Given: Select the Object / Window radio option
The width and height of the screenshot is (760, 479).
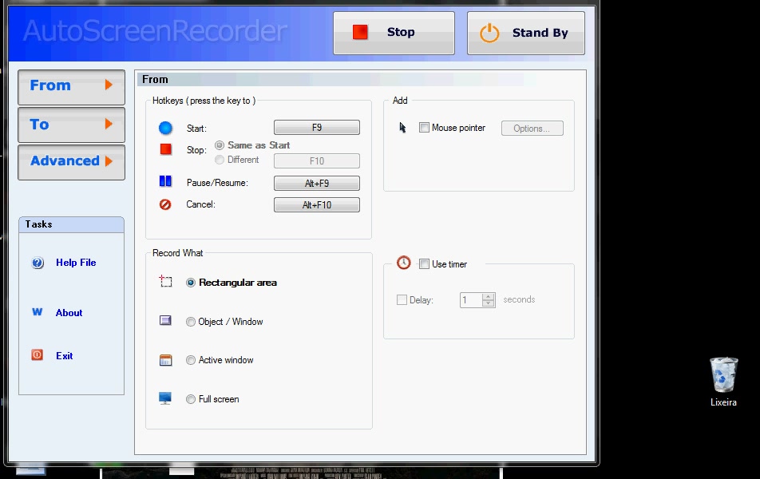Looking at the screenshot, I should coord(191,322).
